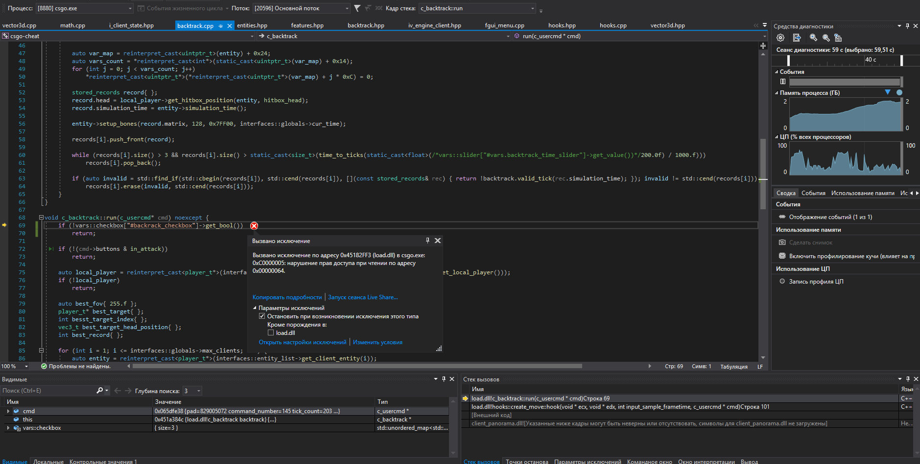Pin the exception popup window
Screen dimensions: 920x464
427,241
